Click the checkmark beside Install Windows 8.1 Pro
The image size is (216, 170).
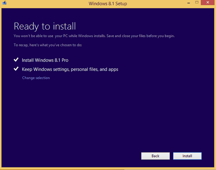tap(16, 60)
